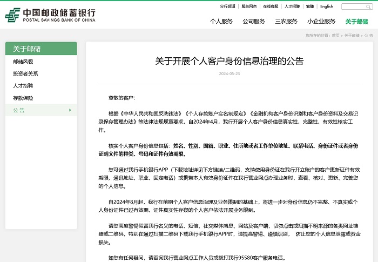Open the 小企业服务 menu
This screenshot has height=262, width=378.
pyautogui.click(x=321, y=22)
